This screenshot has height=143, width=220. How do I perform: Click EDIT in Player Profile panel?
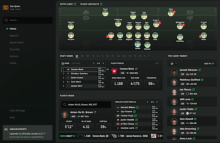(x=157, y=63)
